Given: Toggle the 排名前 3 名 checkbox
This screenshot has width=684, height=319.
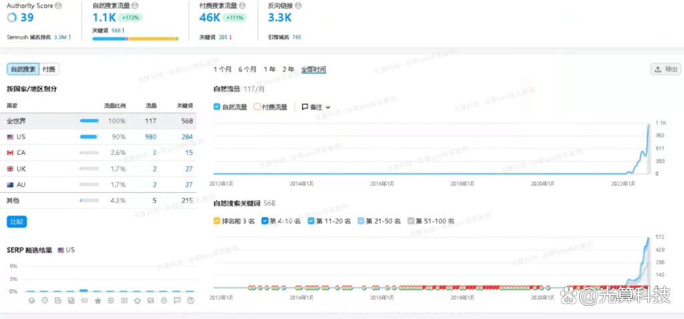Looking at the screenshot, I should pyautogui.click(x=217, y=221).
